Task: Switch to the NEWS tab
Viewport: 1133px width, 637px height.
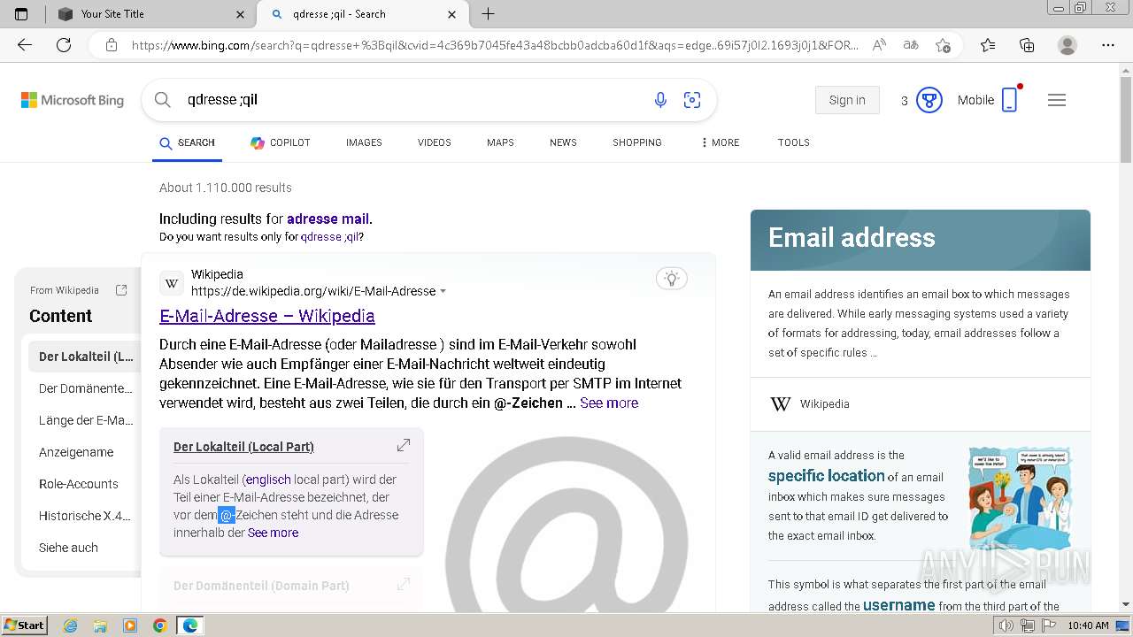Action: [x=563, y=142]
